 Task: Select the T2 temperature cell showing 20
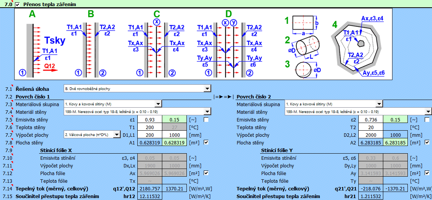[x=371, y=127]
